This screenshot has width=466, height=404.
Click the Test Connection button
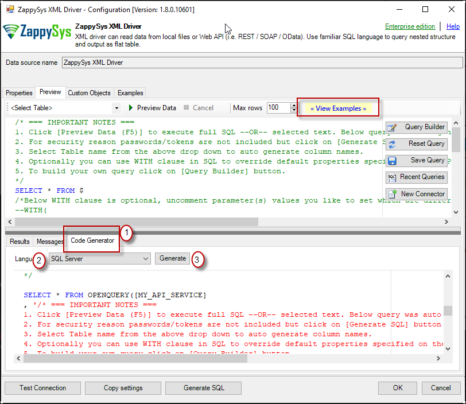tap(43, 388)
